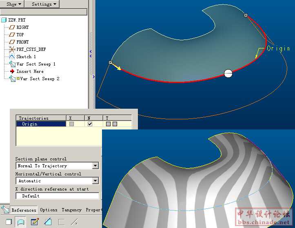Screen dimensions: 295x228
Task: Switch to the Tangency tab
Action: pyautogui.click(x=71, y=210)
